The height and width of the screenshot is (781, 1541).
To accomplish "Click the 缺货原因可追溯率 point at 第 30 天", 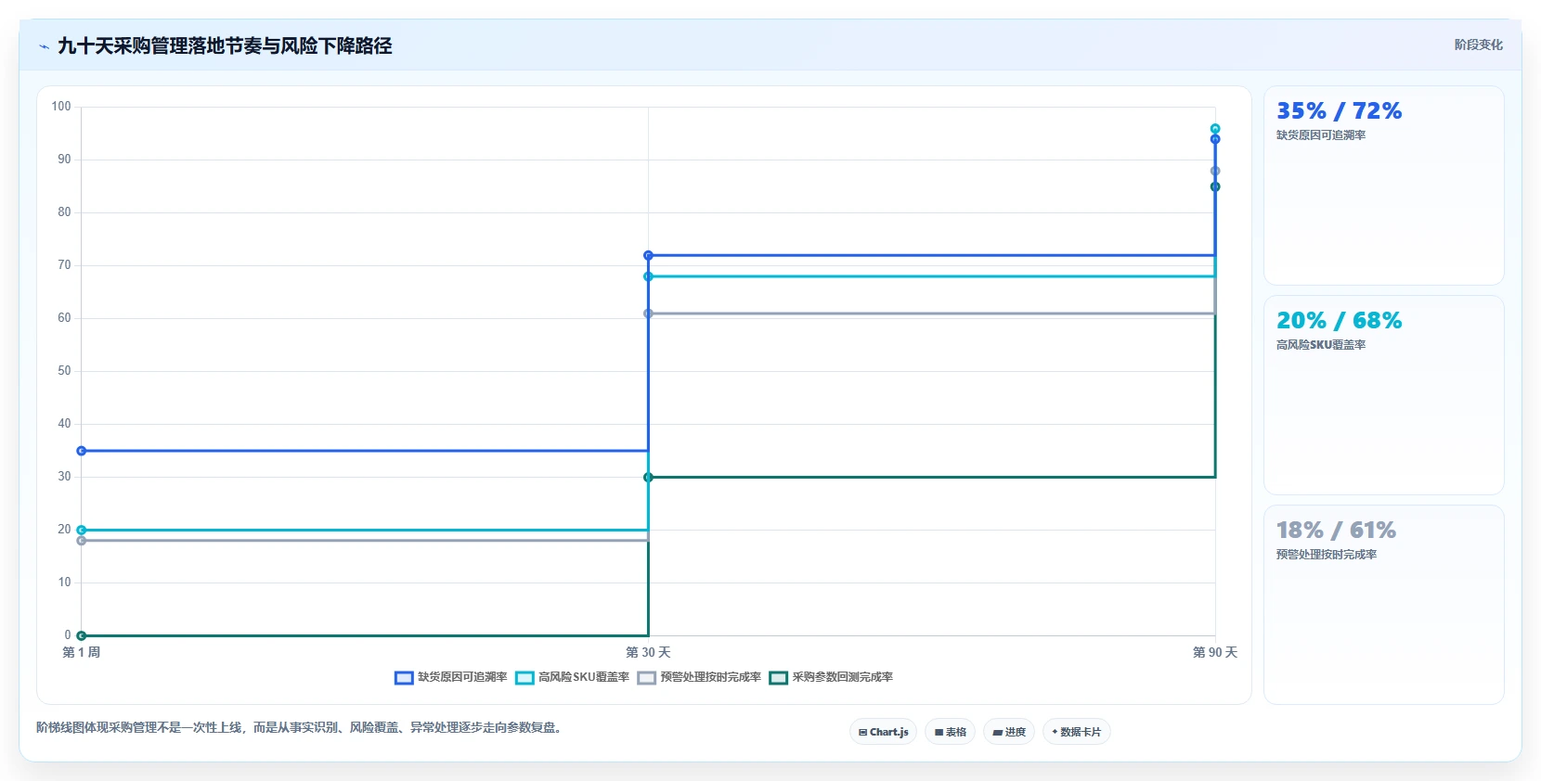I will click(x=648, y=255).
